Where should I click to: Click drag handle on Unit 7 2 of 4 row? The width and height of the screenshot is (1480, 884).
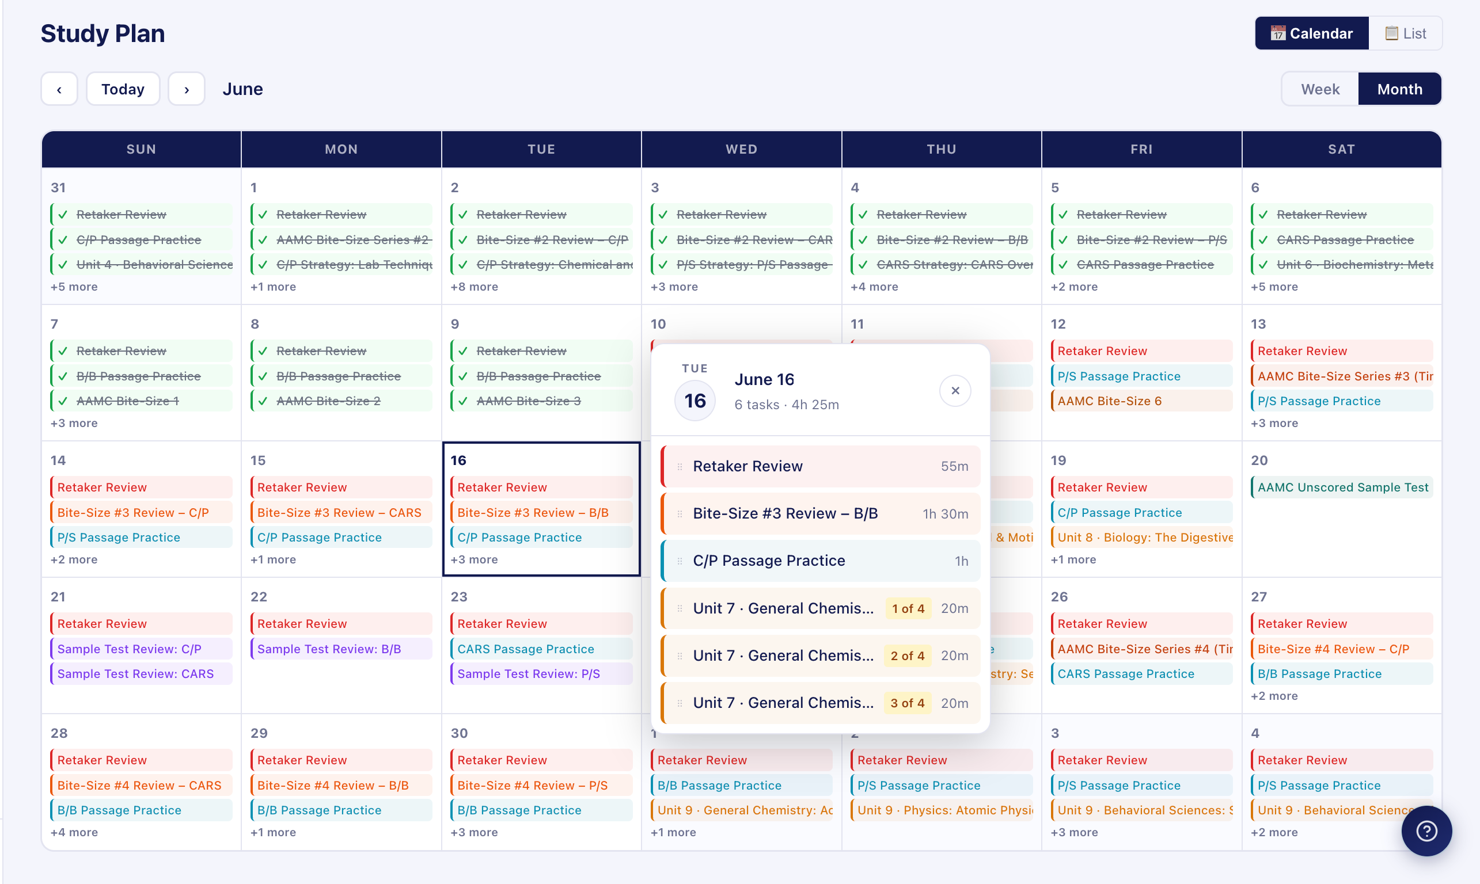pyautogui.click(x=680, y=656)
